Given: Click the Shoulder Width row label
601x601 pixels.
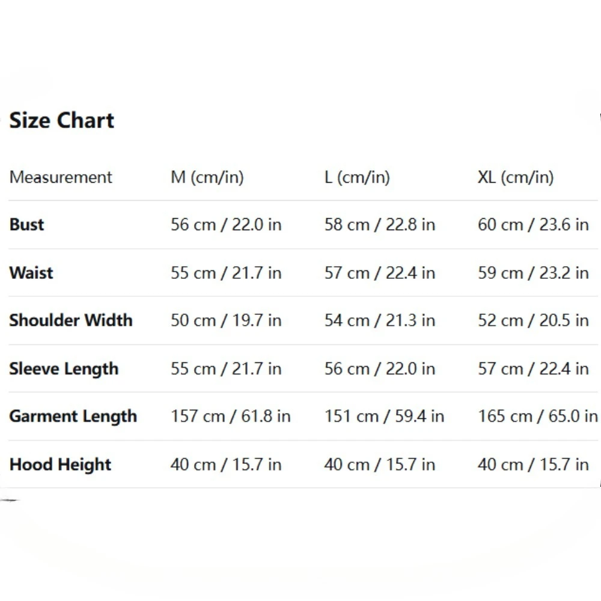Looking at the screenshot, I should pyautogui.click(x=71, y=320).
